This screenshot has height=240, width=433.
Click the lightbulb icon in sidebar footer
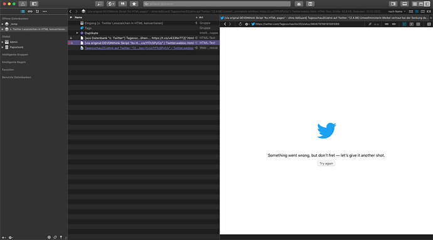point(61,237)
